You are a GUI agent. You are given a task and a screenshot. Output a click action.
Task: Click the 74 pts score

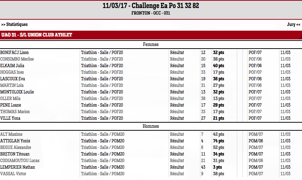[x=218, y=141]
